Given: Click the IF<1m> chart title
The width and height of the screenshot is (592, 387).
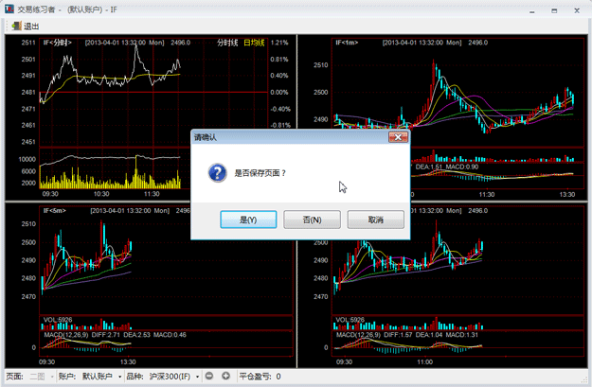Looking at the screenshot, I should coord(349,43).
